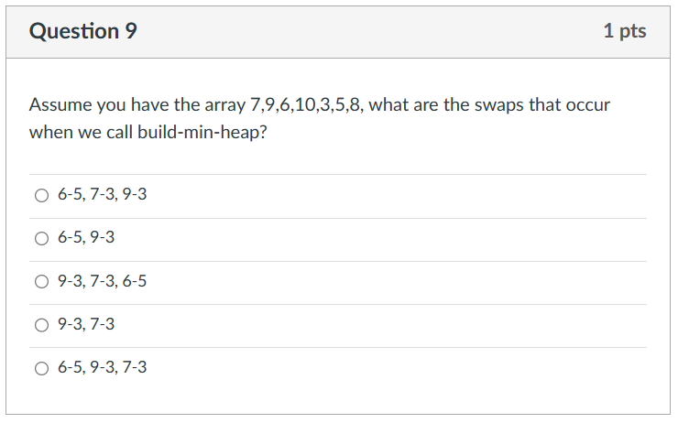Viewport: 689px width, 423px height.
Task: Click the answer label text 6-5, 9-3, 7-3
Action: click(102, 367)
